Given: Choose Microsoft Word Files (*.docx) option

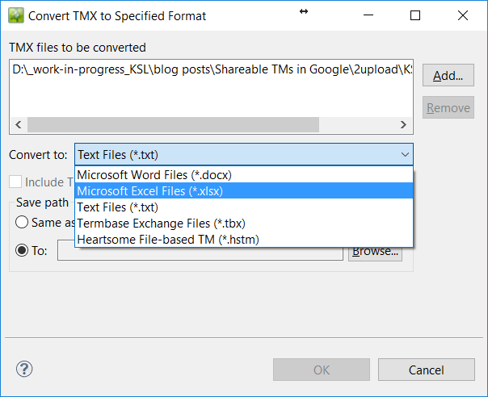Looking at the screenshot, I should (244, 175).
